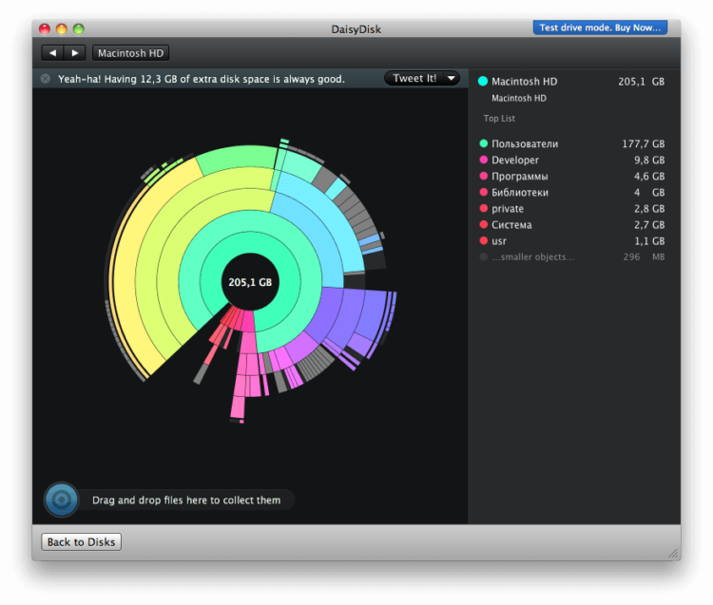713x605 pixels.
Task: Select the Macintosh HD breadcrumb
Action: coord(130,52)
